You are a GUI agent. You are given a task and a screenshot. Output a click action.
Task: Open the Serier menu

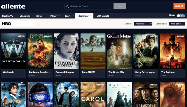pyautogui.click(x=39, y=16)
